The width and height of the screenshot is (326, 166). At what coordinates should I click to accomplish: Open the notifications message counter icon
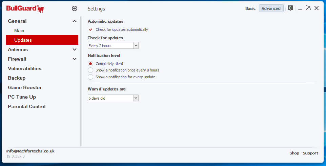290,8
